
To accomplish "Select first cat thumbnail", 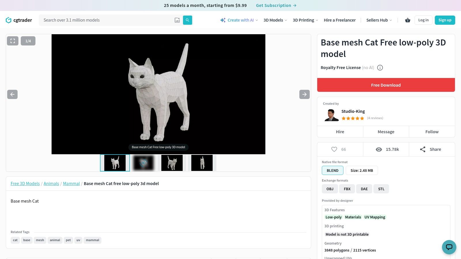I will click(x=115, y=163).
